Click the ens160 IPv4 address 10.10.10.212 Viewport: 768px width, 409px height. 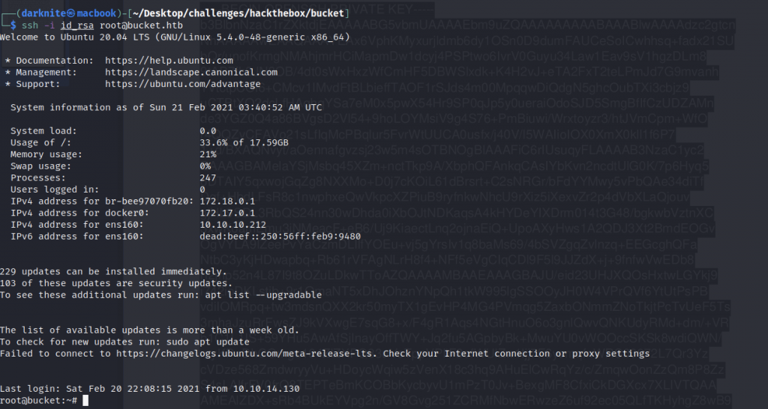point(232,225)
